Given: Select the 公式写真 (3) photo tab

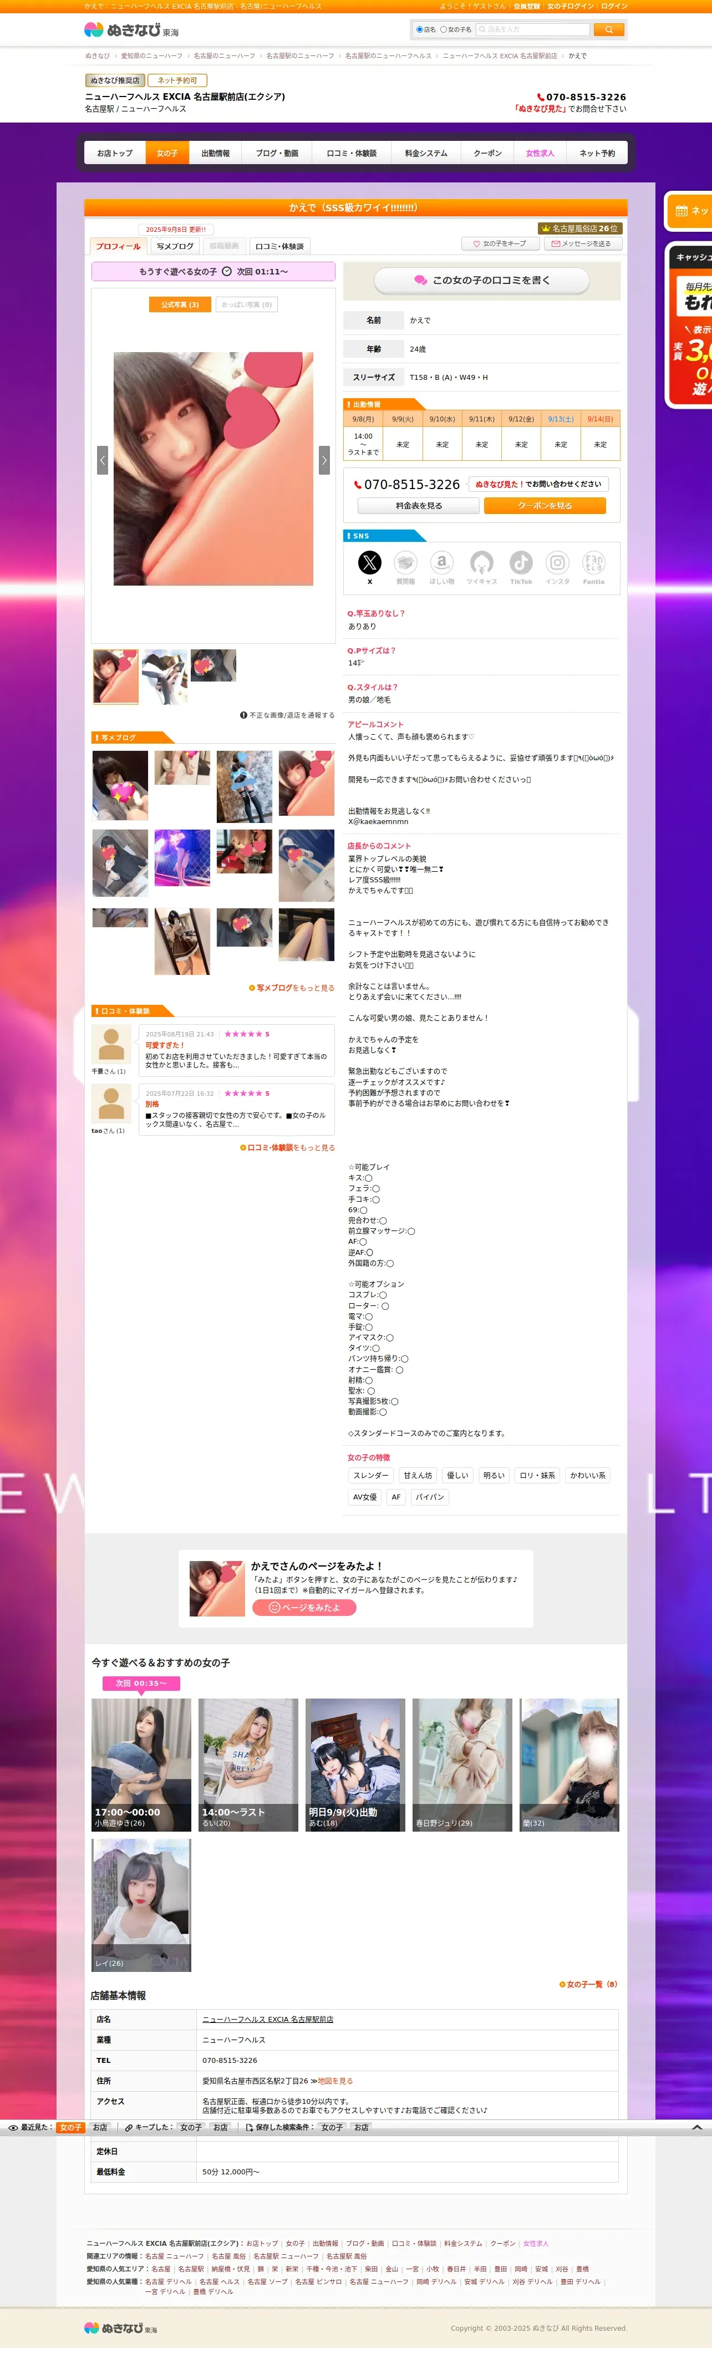Looking at the screenshot, I should point(180,304).
